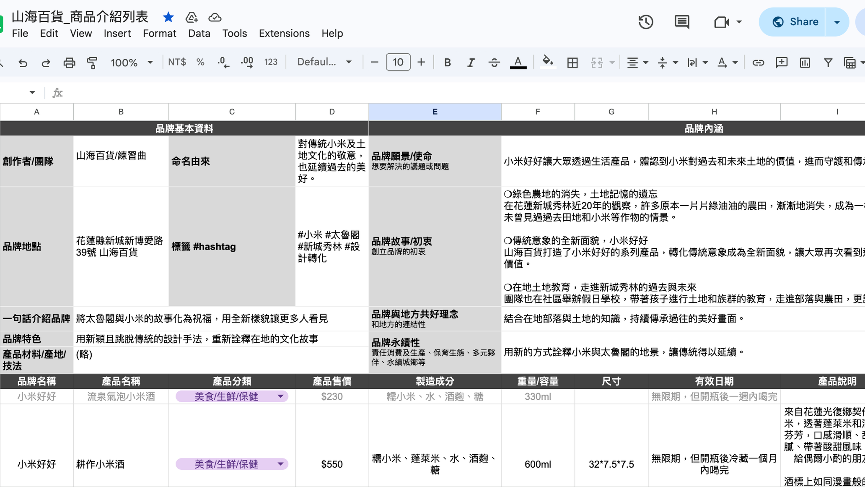
Task: Insert a chart
Action: (805, 63)
